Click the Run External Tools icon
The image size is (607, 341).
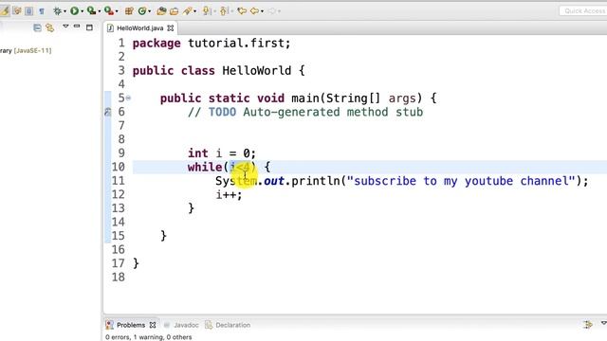click(109, 10)
